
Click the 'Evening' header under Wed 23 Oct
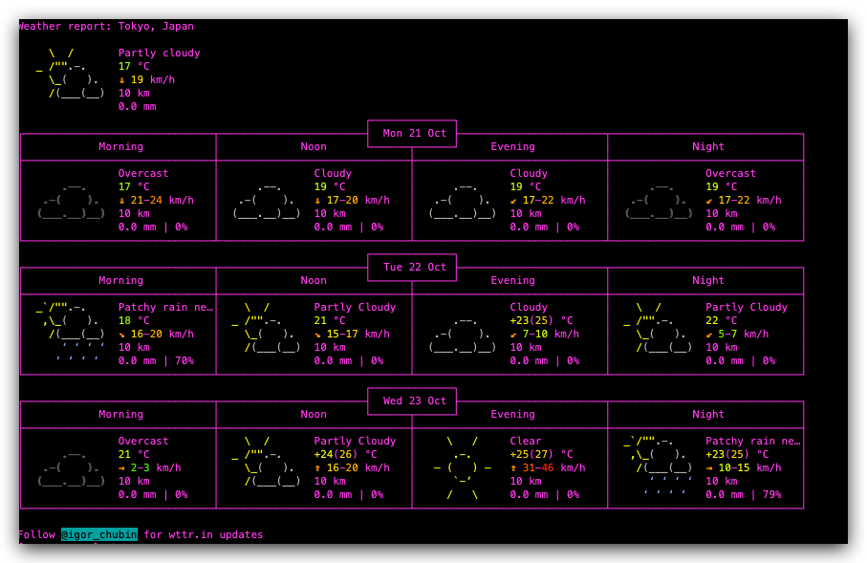point(512,414)
